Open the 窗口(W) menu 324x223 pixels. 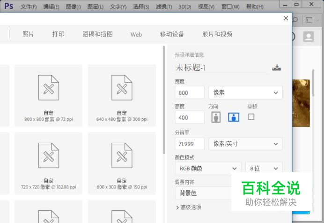pyautogui.click(x=230, y=7)
